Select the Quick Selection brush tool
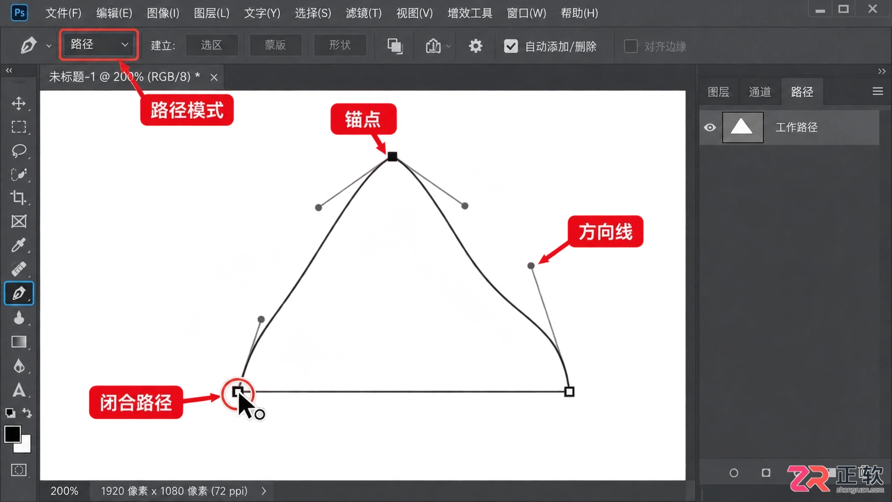892x502 pixels. 19,174
